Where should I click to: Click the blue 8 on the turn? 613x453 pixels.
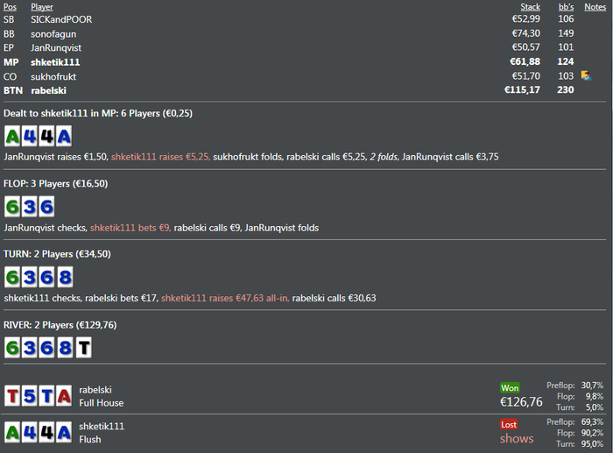click(65, 278)
